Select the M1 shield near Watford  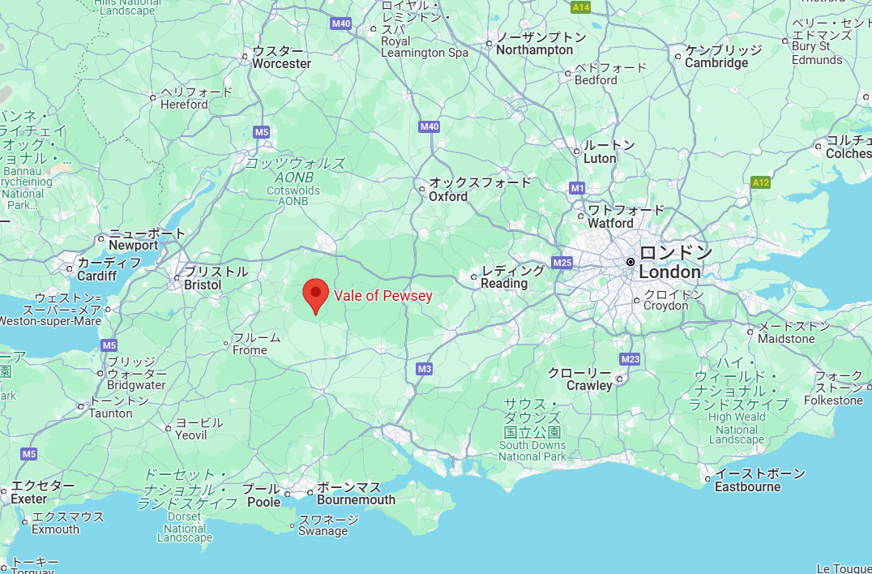pos(577,189)
